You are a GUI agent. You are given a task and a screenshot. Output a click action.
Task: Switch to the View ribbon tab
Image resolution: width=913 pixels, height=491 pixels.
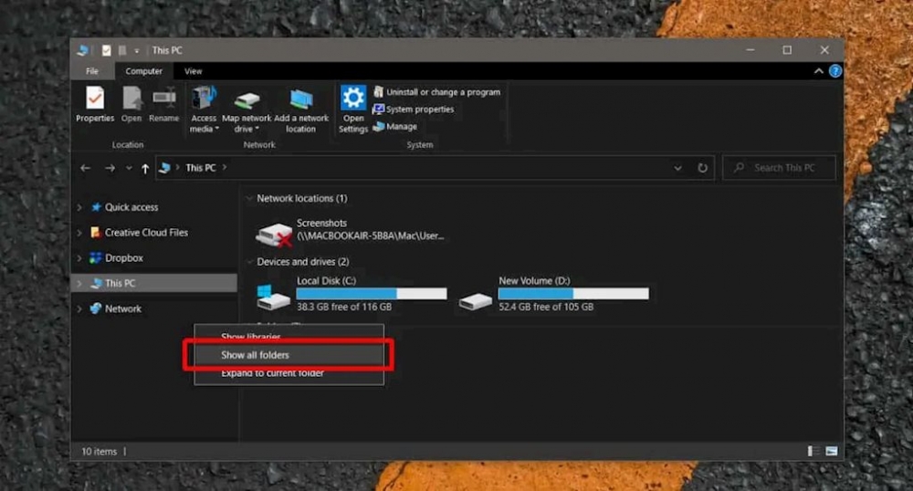click(193, 71)
